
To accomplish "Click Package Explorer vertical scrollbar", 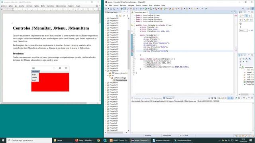I will pyautogui.click(x=128, y=74).
